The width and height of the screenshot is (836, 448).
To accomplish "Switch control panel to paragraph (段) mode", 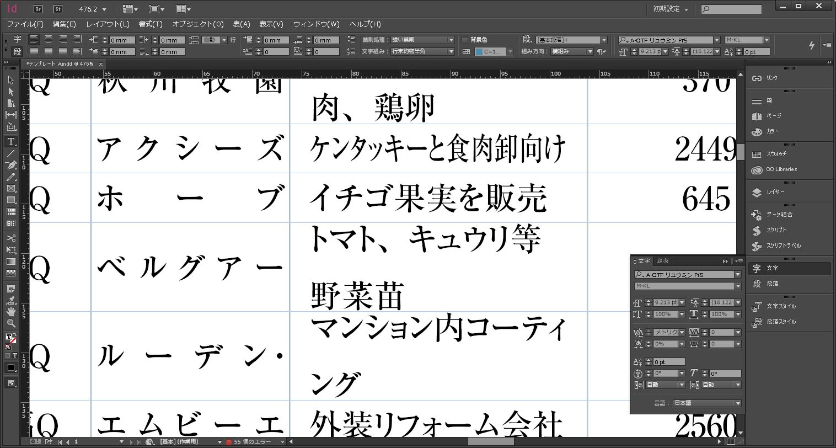I will pyautogui.click(x=17, y=51).
